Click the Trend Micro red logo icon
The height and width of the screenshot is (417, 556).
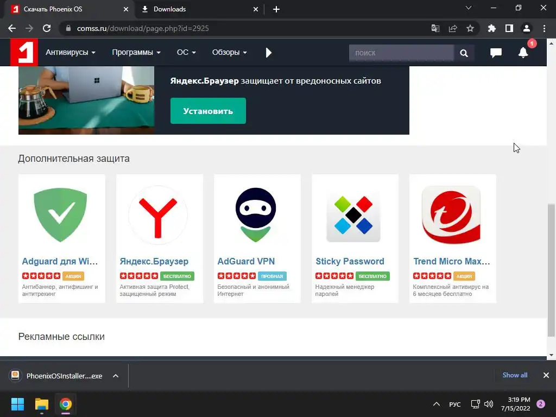(x=451, y=215)
